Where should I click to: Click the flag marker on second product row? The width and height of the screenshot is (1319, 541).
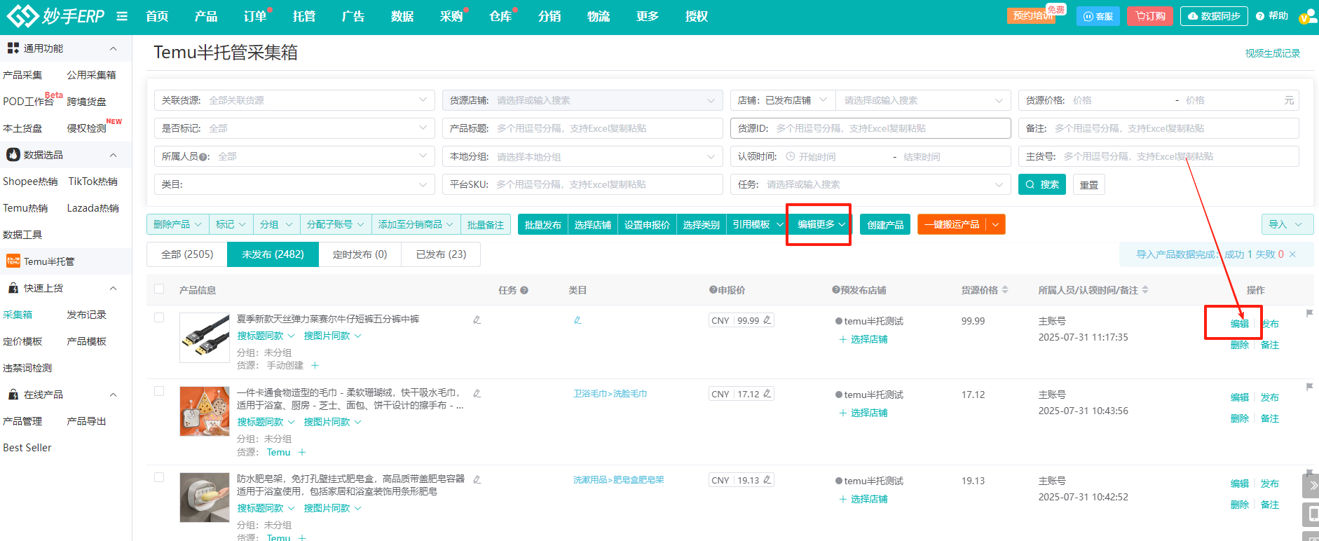coord(1309,387)
